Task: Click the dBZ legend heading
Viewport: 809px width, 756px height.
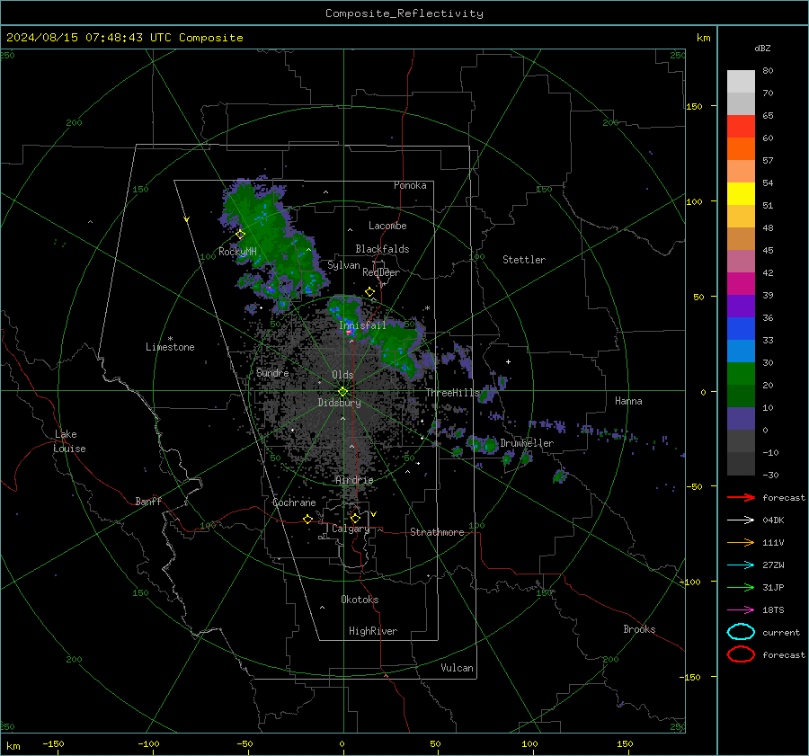Action: tap(762, 48)
